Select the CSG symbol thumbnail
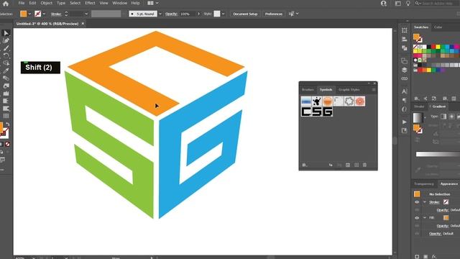Viewport: 460px width, 259px height. (x=317, y=112)
